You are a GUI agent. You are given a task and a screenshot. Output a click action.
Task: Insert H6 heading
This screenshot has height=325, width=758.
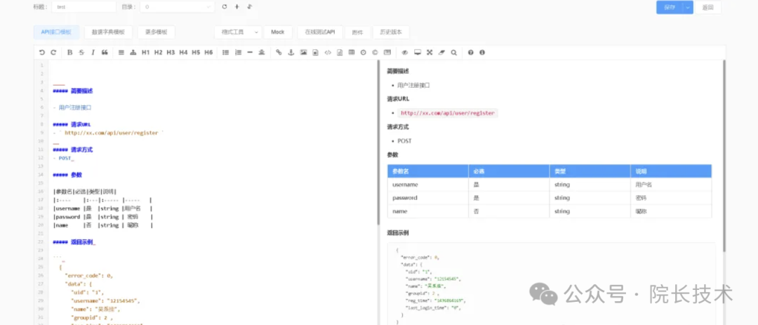tap(208, 52)
